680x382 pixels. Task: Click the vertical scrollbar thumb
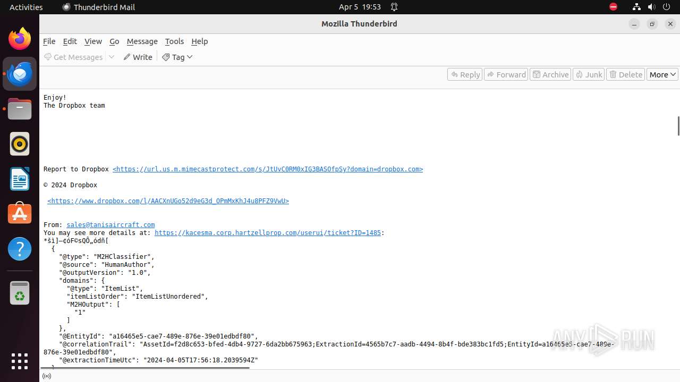tap(678, 126)
